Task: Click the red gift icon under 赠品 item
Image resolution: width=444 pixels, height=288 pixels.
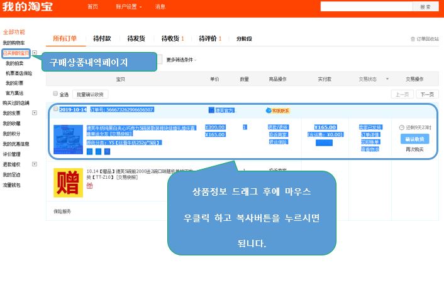Action: pos(89,186)
